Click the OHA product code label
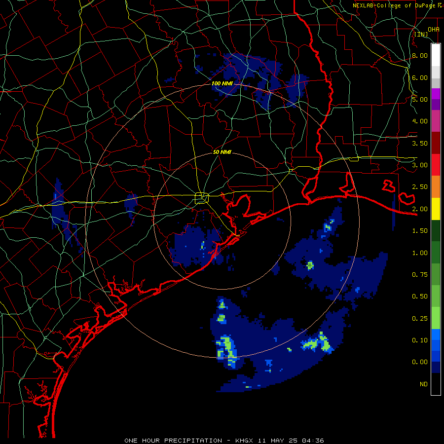Image resolution: width=444 pixels, height=444 pixels. [x=434, y=29]
